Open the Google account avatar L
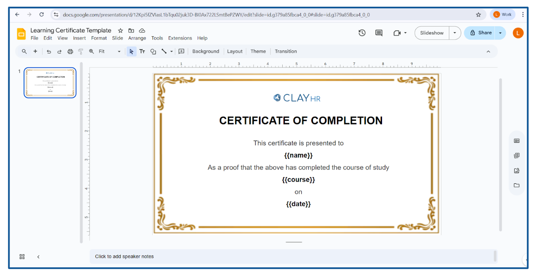The height and width of the screenshot is (278, 535). click(518, 33)
